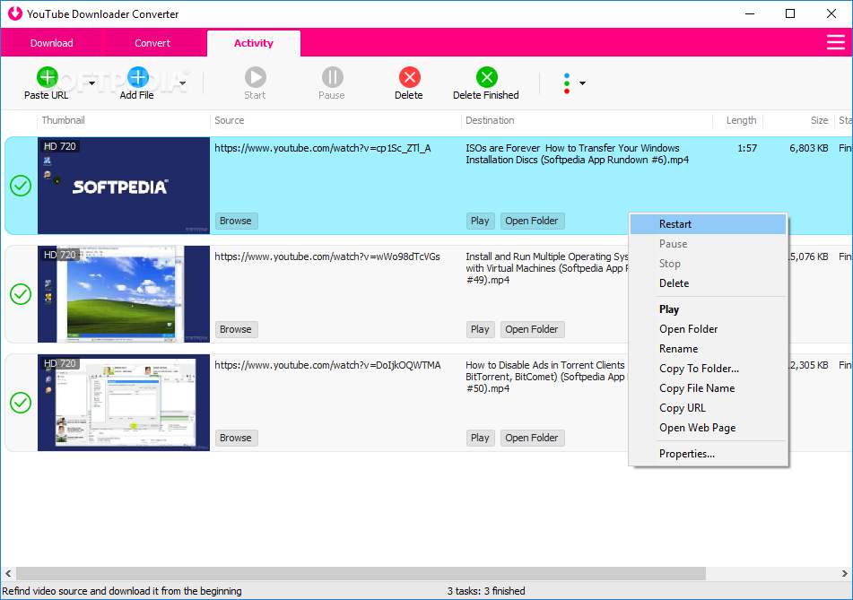Click the How to Disable Ads destination filename
This screenshot has width=853, height=600.
click(547, 377)
